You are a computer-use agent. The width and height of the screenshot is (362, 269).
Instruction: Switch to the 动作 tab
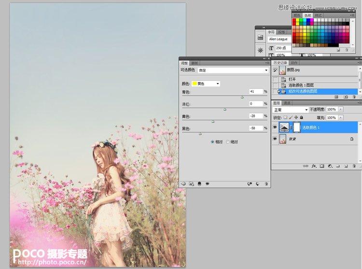pos(294,63)
